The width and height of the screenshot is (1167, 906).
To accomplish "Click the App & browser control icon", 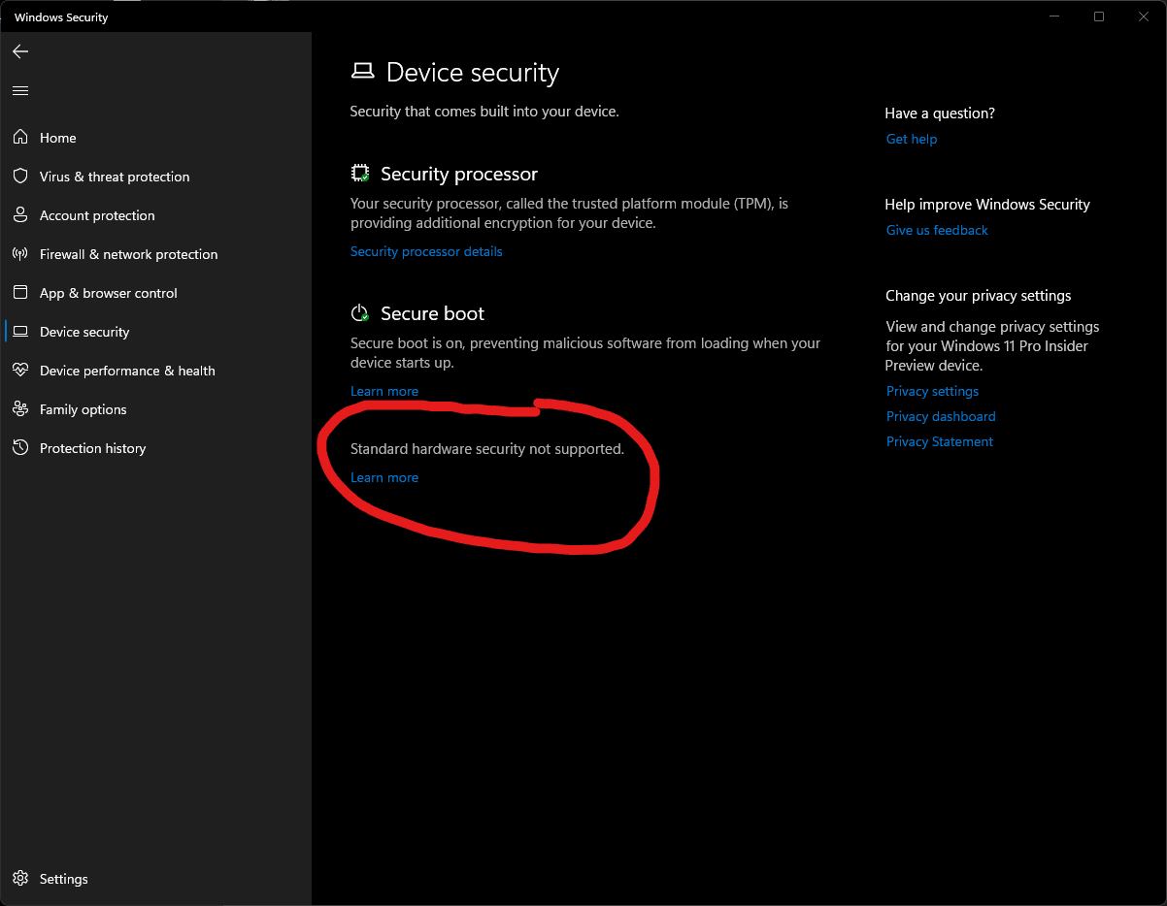I will pyautogui.click(x=20, y=293).
